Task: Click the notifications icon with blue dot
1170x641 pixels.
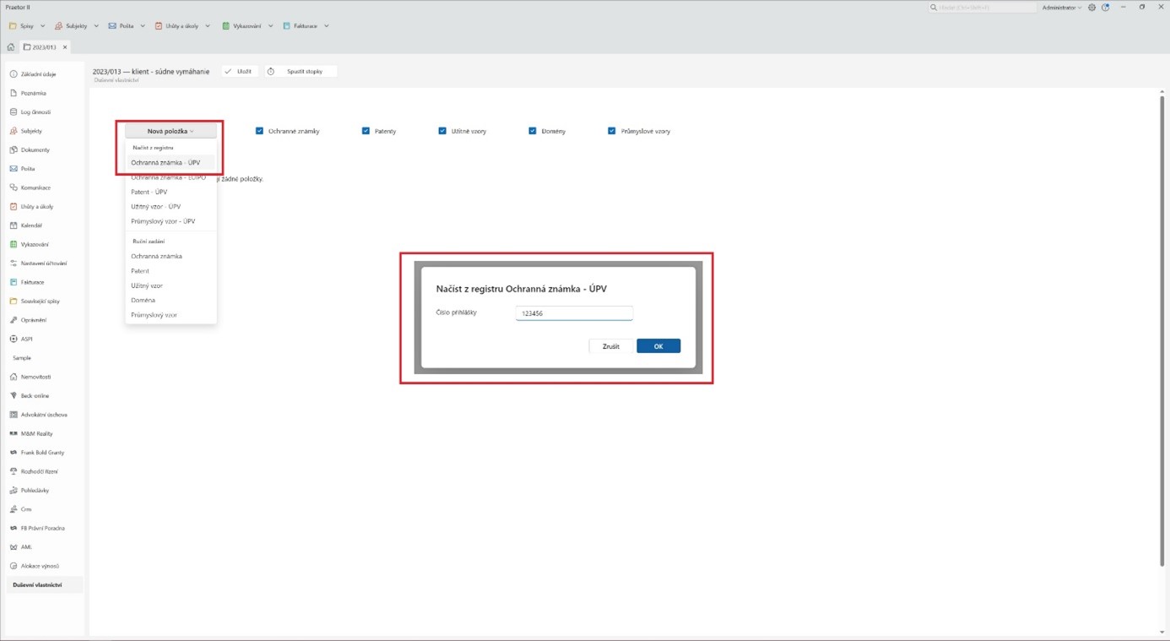Action: (1105, 8)
